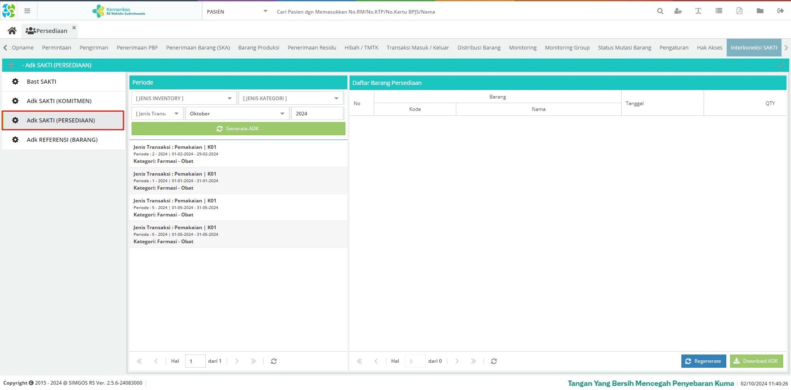The height and width of the screenshot is (390, 791).
Task: Open the PDF document icon in the header
Action: click(739, 11)
